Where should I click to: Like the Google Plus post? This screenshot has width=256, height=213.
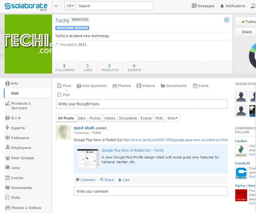pos(124,180)
